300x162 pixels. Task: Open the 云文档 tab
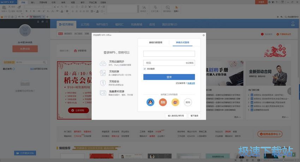point(85,24)
